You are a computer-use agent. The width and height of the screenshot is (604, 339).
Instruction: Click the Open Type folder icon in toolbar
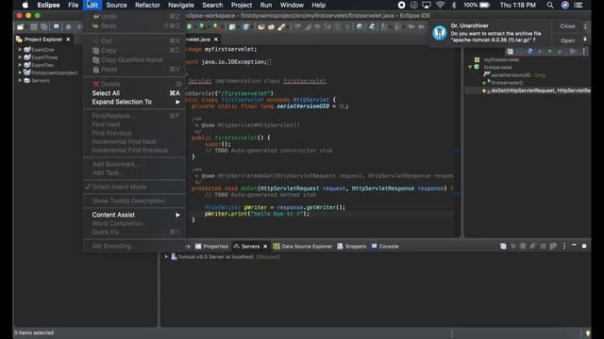tap(261, 27)
